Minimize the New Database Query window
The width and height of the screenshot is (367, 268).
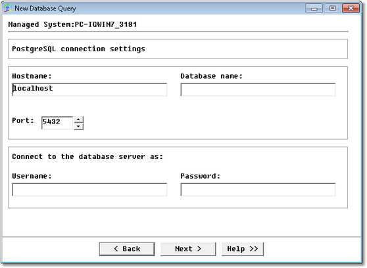[x=314, y=9]
